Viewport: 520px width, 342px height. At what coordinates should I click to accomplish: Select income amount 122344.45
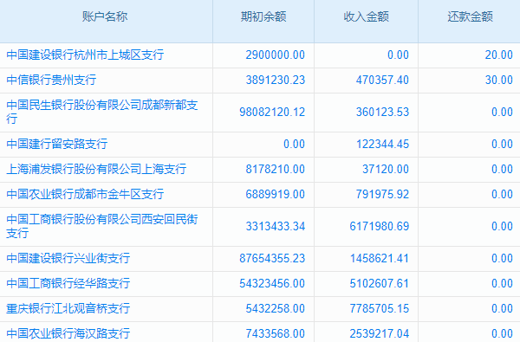(382, 144)
